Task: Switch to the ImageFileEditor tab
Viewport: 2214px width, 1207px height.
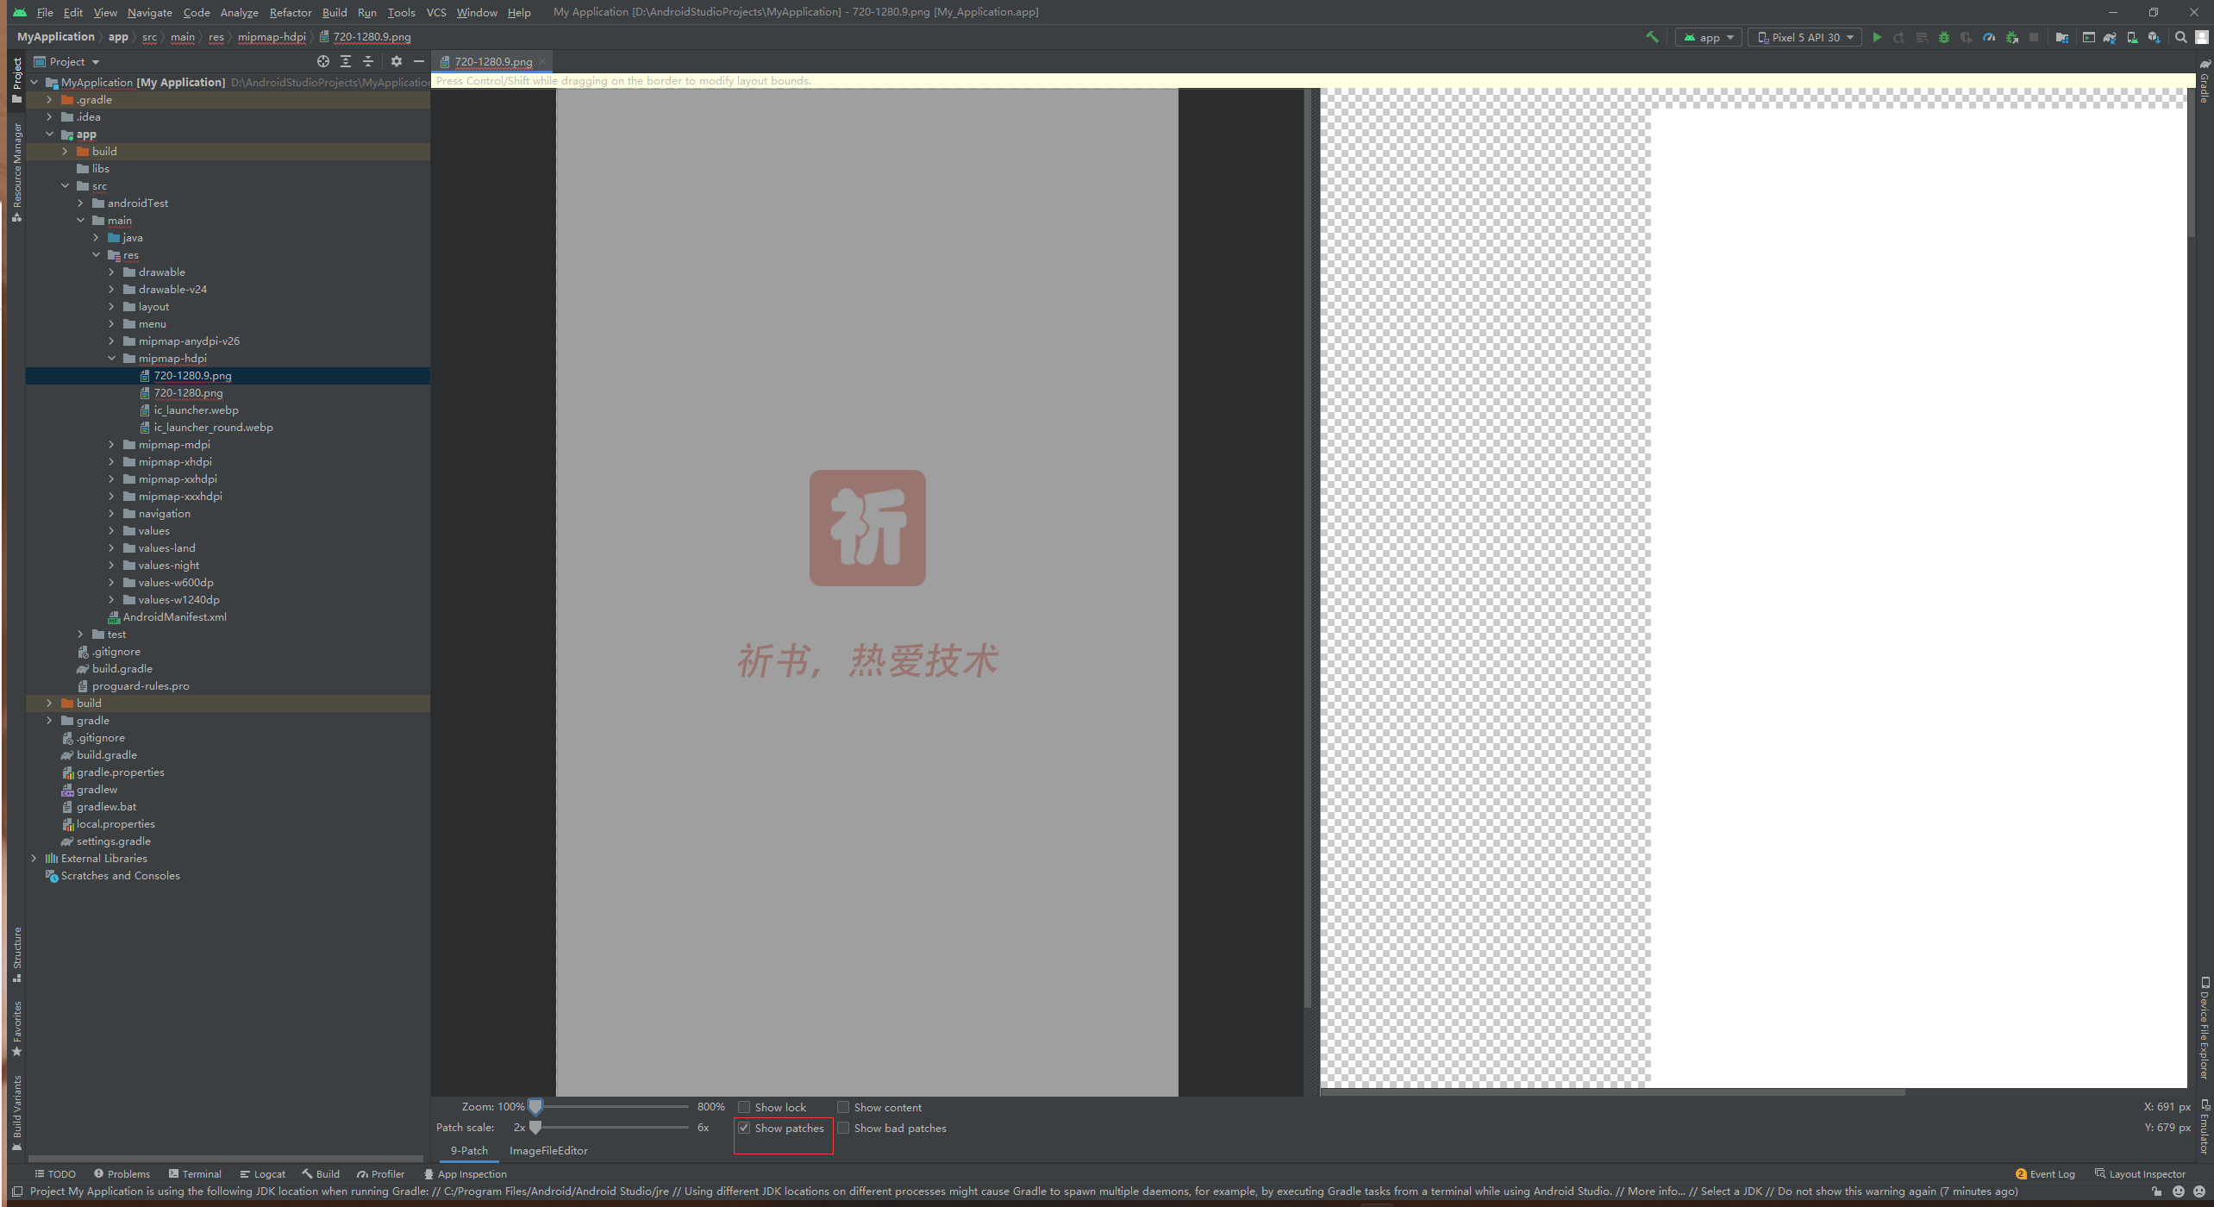Action: click(548, 1150)
